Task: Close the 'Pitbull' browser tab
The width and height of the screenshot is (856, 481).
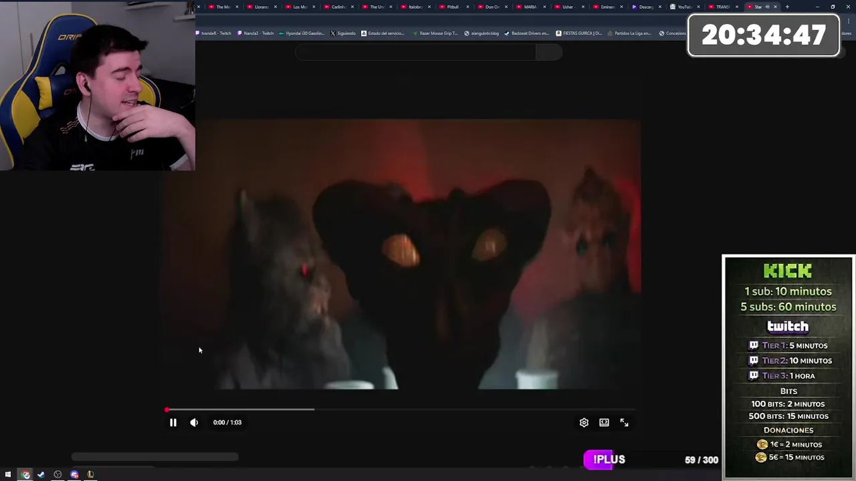Action: click(467, 7)
